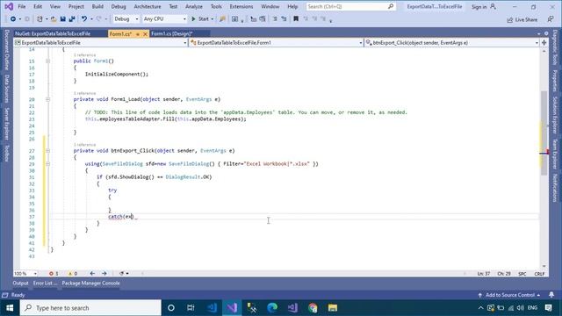Open the ExportDataTableToExcelFile project dropdown

pyautogui.click(x=100, y=43)
